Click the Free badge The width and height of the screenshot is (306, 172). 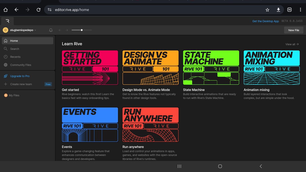click(48, 84)
